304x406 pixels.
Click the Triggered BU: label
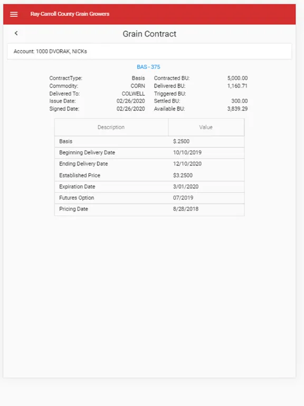(x=170, y=94)
